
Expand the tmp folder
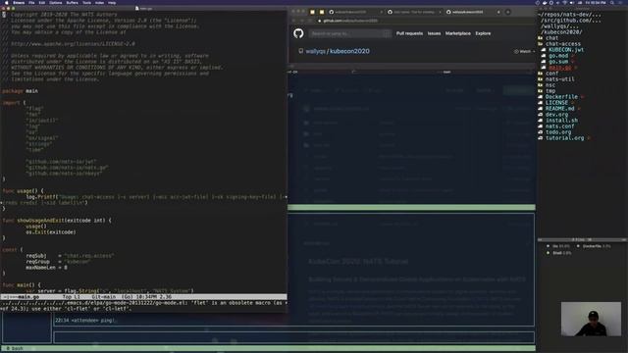tap(549, 91)
